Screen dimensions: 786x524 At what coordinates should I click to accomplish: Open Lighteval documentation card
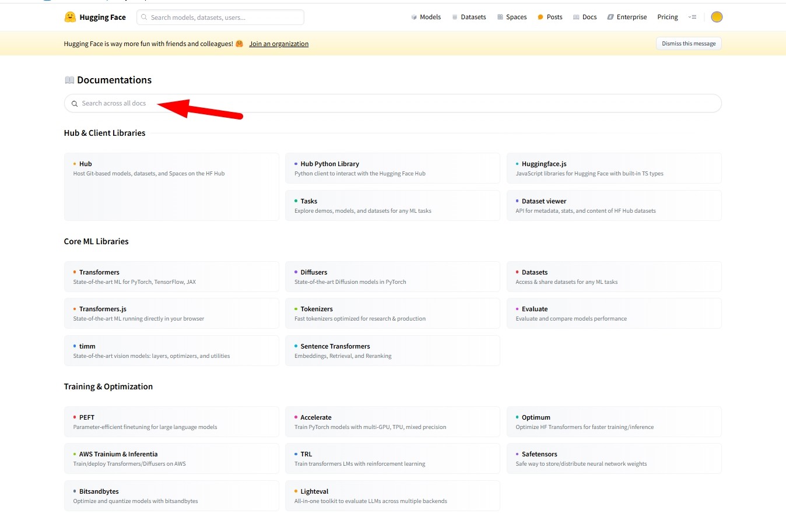coord(392,495)
